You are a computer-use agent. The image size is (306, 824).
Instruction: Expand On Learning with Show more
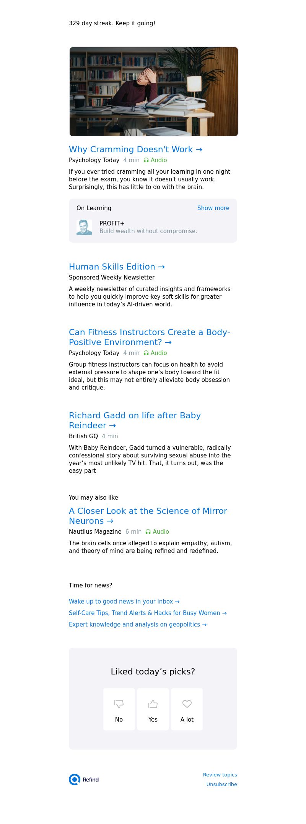click(x=213, y=208)
